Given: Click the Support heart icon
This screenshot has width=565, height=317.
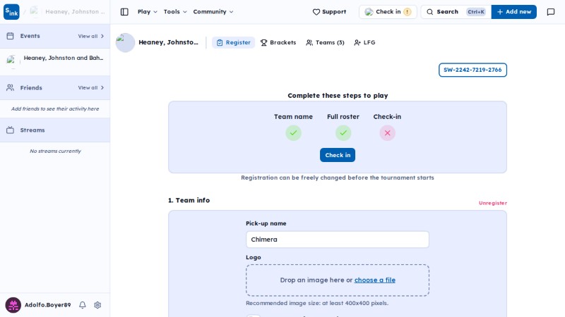Looking at the screenshot, I should (x=316, y=12).
